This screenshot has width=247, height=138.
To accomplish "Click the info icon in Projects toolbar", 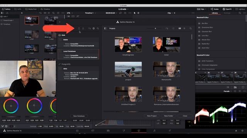I will (173, 28).
